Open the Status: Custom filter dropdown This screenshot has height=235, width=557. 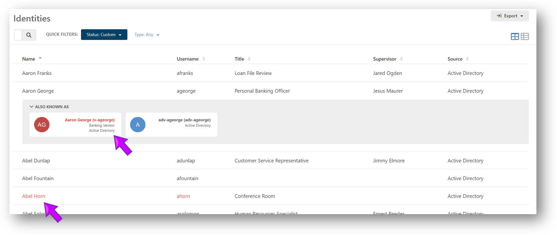coord(104,35)
